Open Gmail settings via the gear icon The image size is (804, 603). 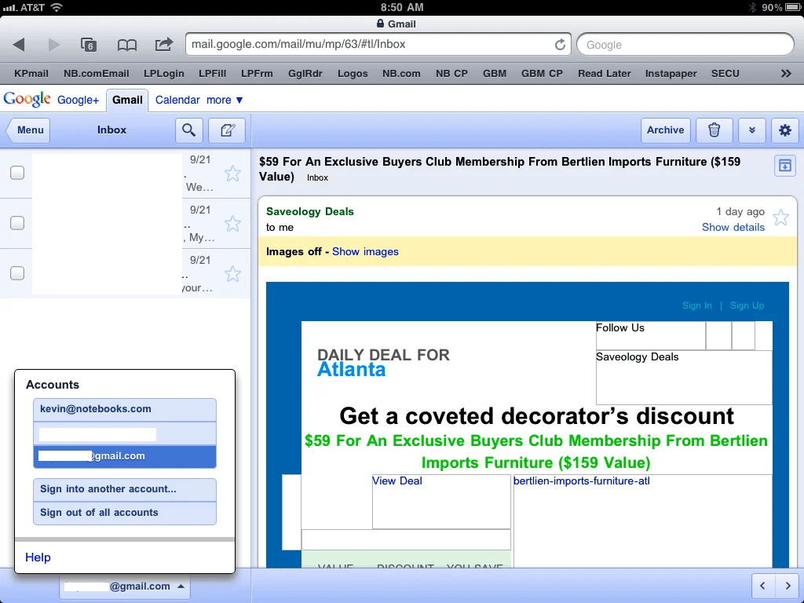tap(784, 130)
